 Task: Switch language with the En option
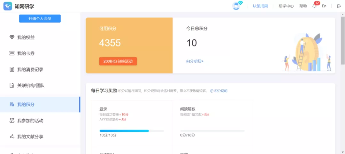[324, 6]
